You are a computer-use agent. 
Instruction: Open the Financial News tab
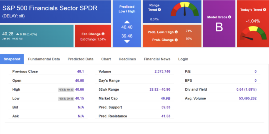[x=157, y=59]
